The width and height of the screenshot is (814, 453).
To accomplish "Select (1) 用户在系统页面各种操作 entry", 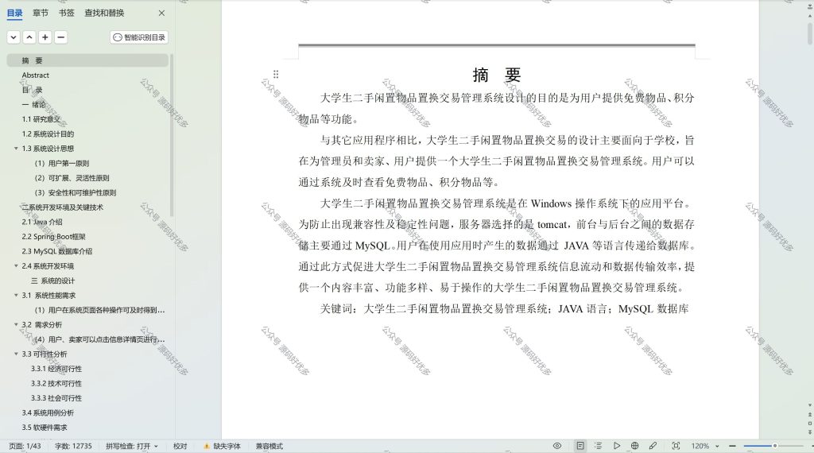I will 99,310.
